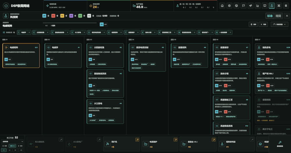The width and height of the screenshot is (291, 153).
Task: Click the 暂停 pause research button
Action: click(x=253, y=24)
